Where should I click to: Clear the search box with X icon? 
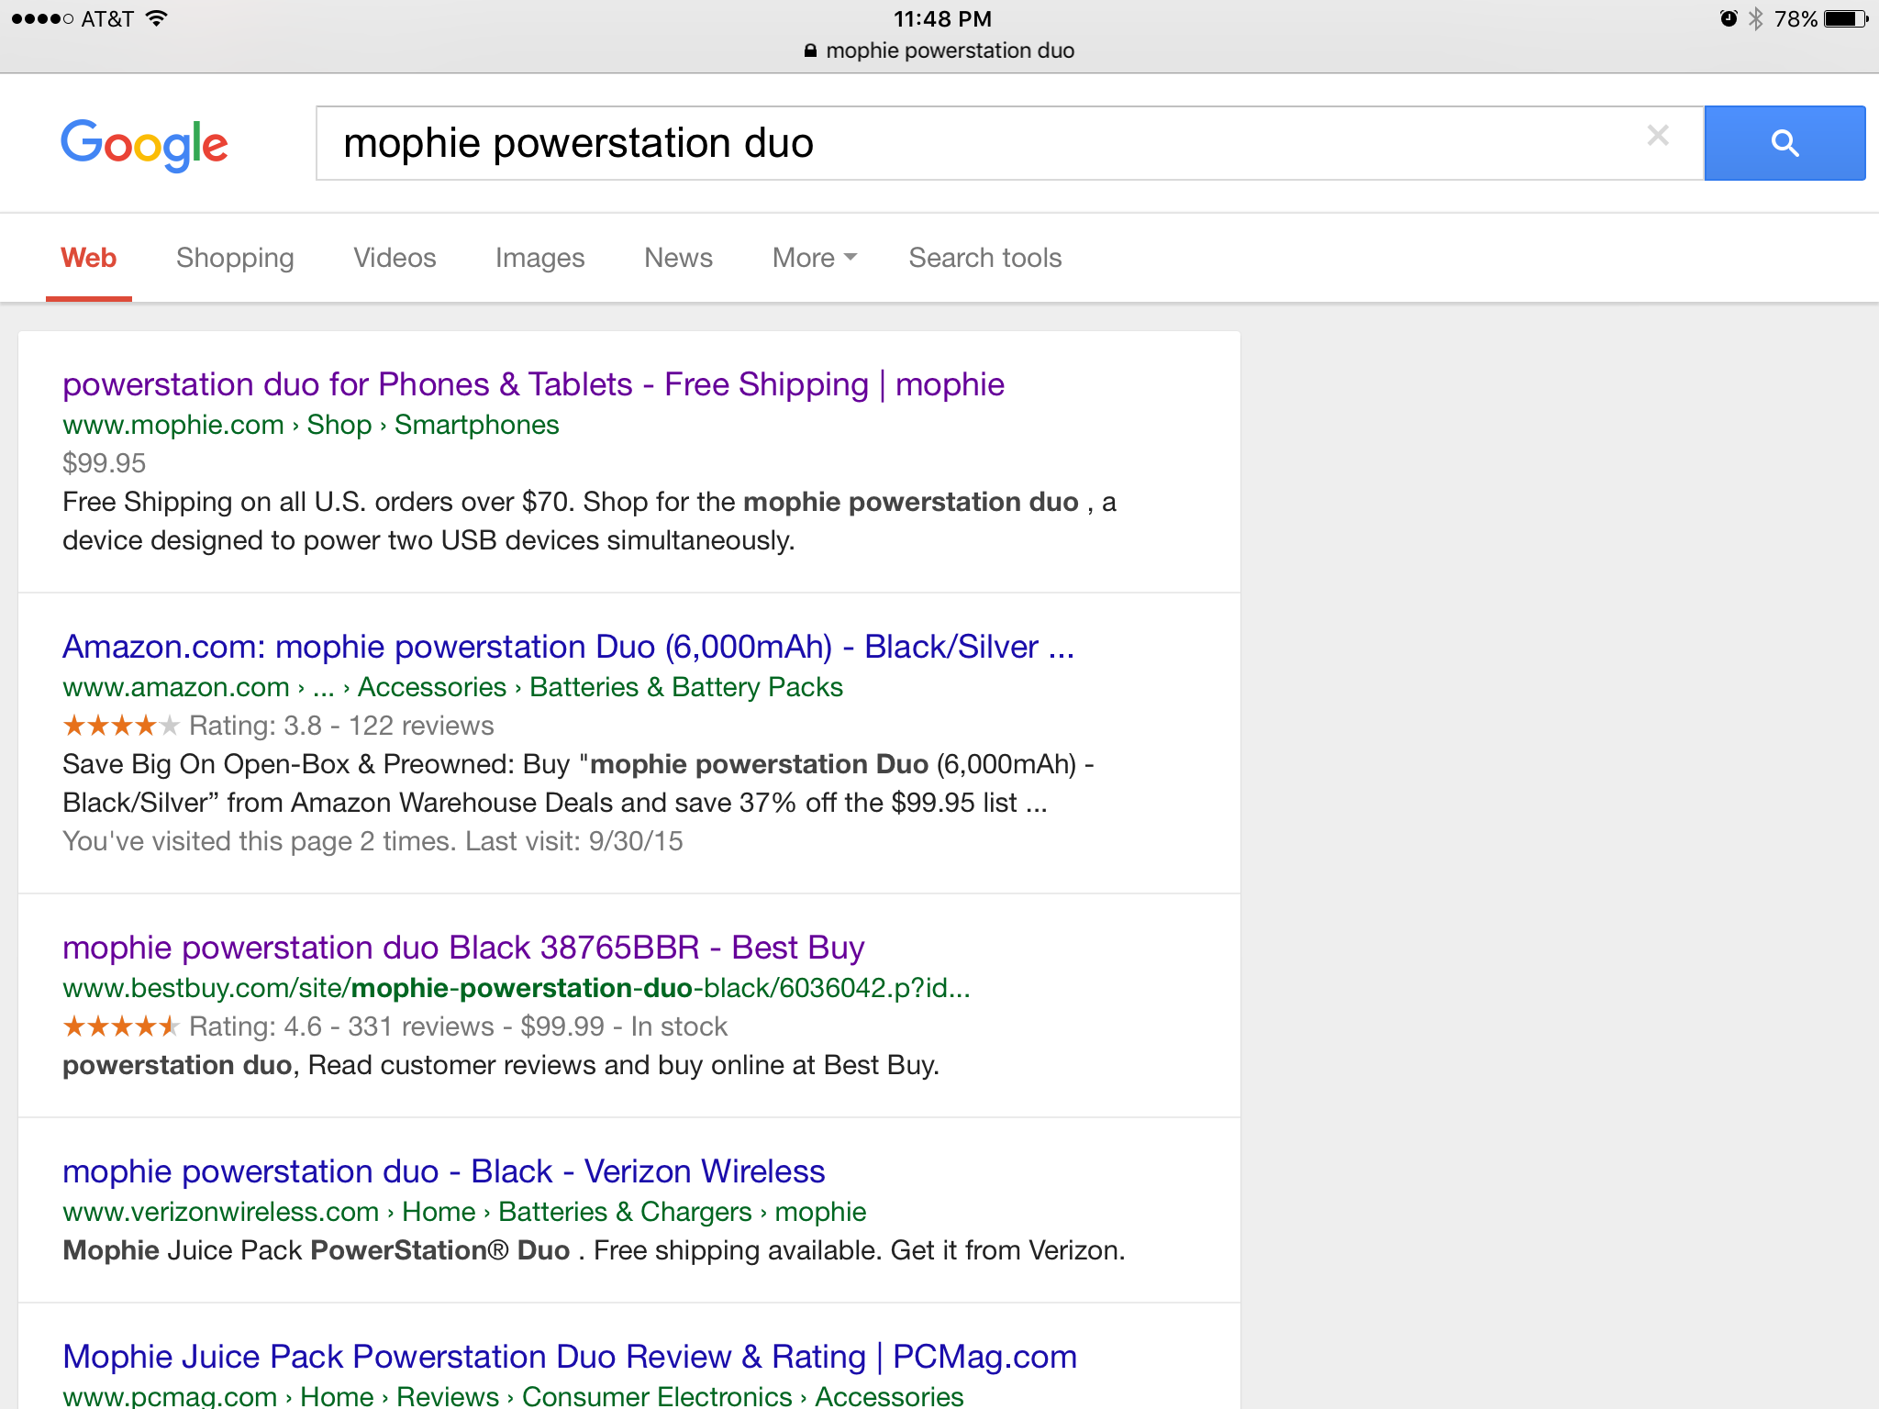click(x=1657, y=137)
